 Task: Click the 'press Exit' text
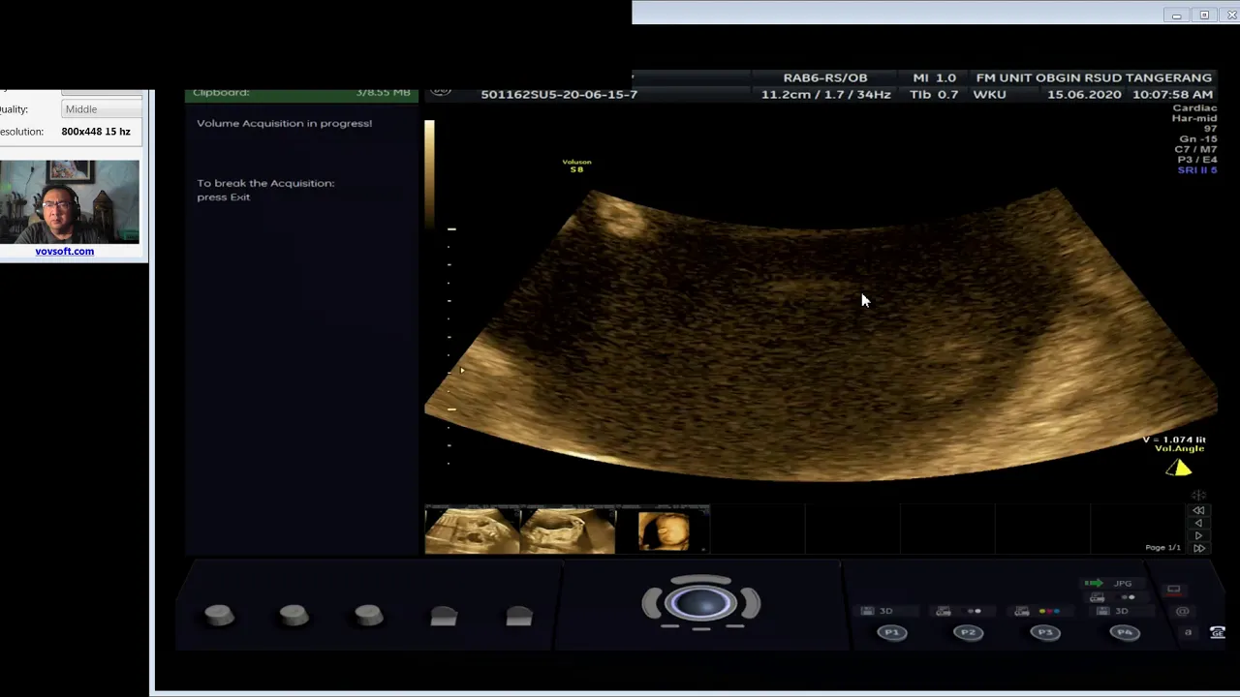[224, 197]
